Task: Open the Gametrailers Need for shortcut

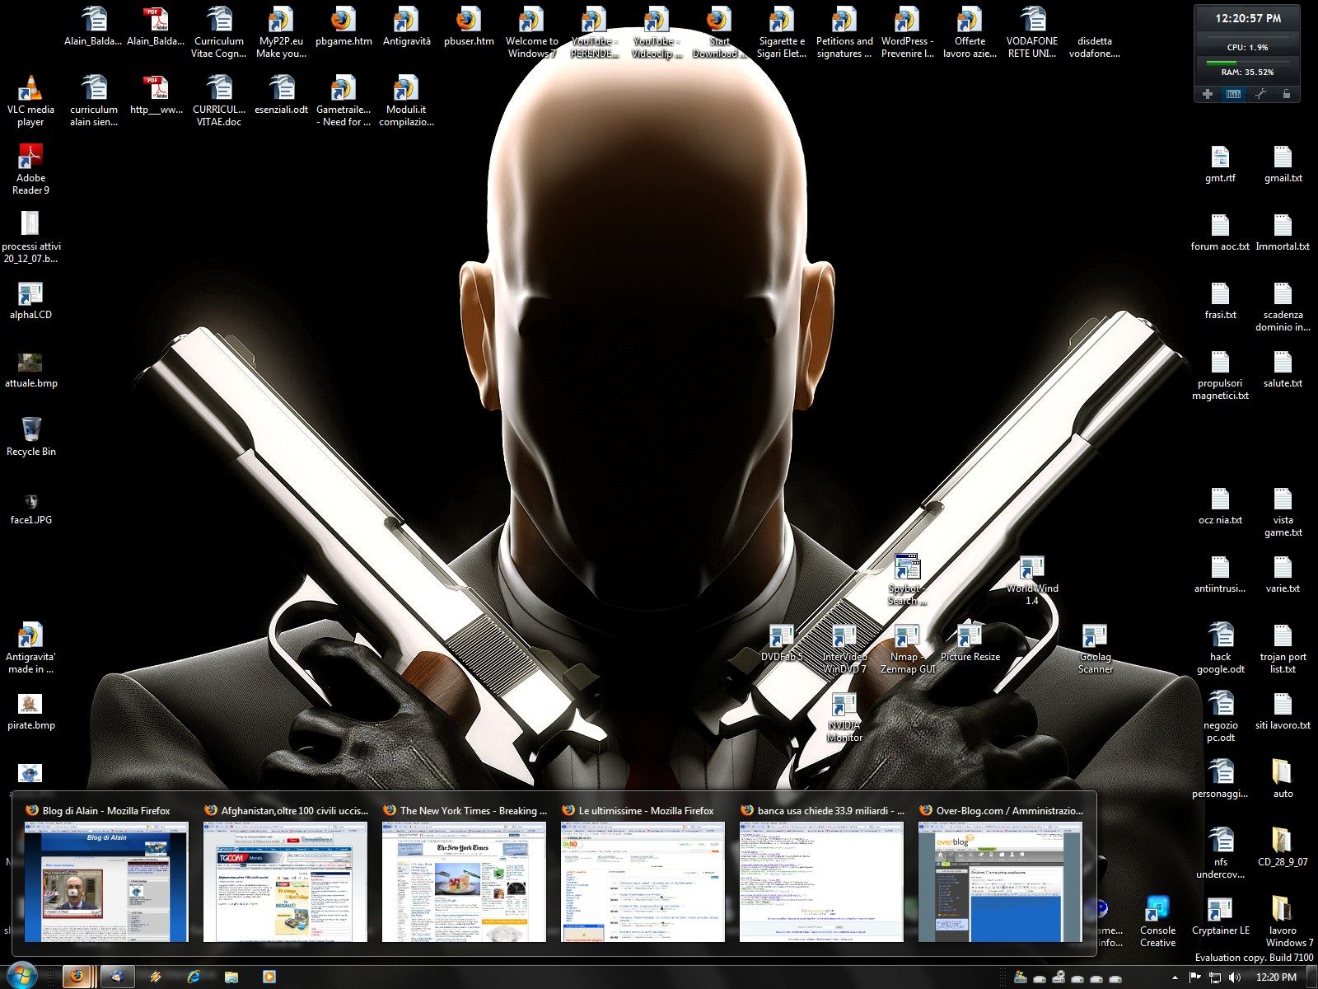Action: (x=344, y=101)
